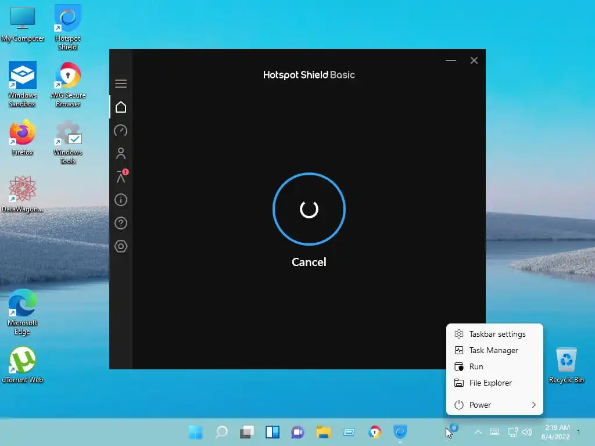Image resolution: width=595 pixels, height=446 pixels.
Task: Choose File Explorer from context menu
Action: [x=494, y=383]
